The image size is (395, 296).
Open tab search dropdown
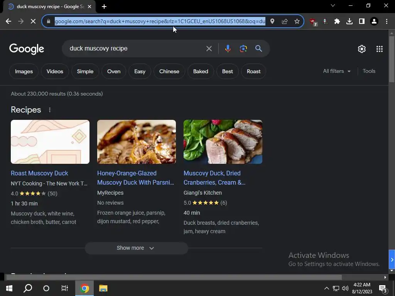click(x=333, y=5)
